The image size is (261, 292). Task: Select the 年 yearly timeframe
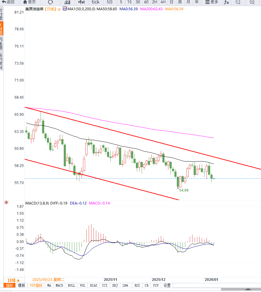coord(197,2)
